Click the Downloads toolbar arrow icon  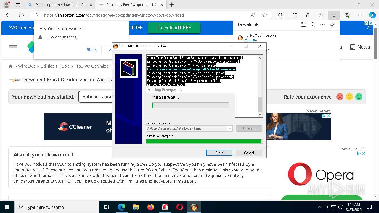pyautogui.click(x=334, y=15)
